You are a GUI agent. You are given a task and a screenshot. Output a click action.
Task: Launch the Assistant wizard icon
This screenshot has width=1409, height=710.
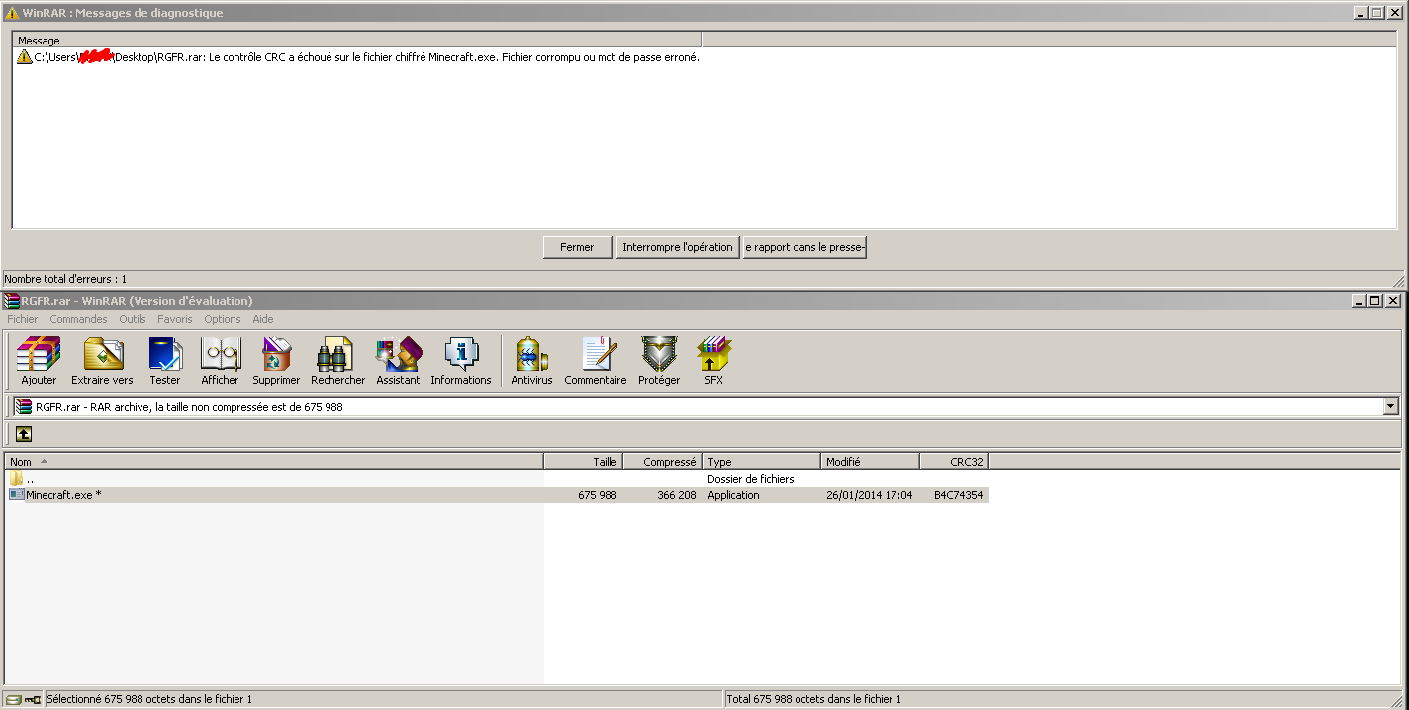pyautogui.click(x=398, y=360)
